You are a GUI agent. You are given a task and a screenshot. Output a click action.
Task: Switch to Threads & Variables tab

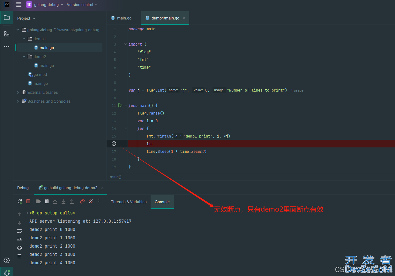(x=129, y=202)
